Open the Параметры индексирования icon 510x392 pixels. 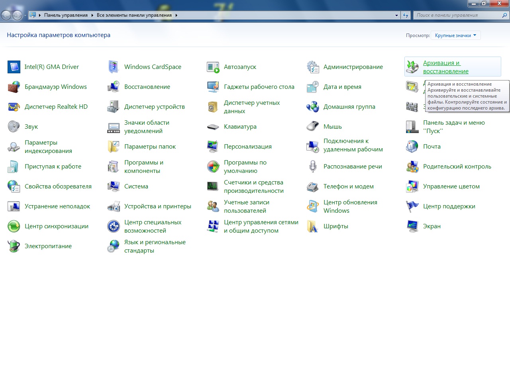14,147
